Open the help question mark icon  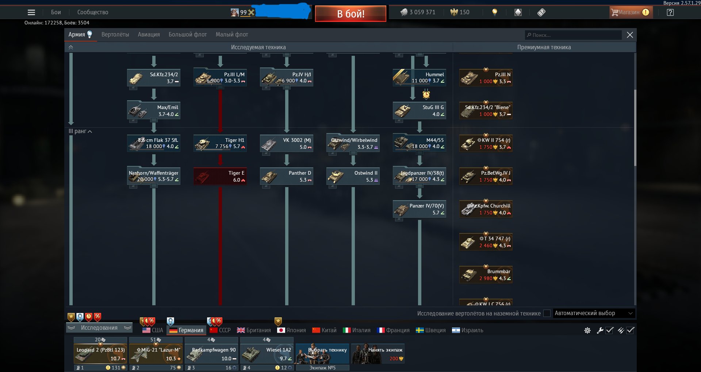pos(670,12)
